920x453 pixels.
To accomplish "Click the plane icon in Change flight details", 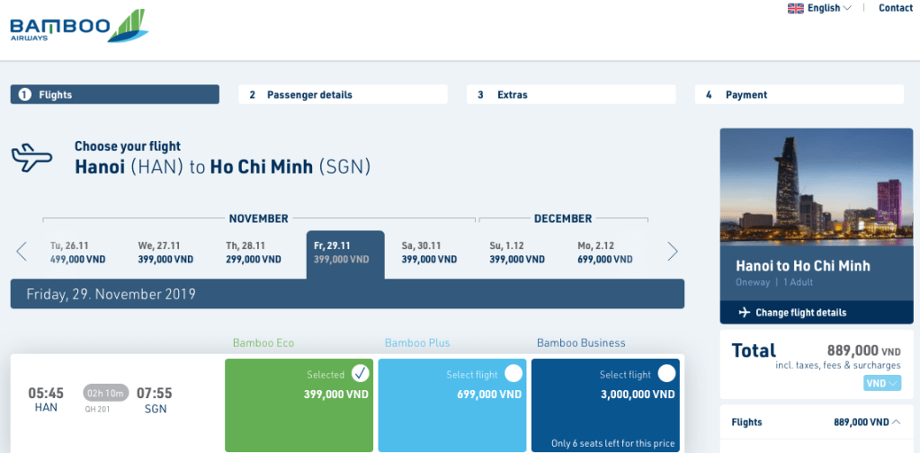I will [744, 313].
